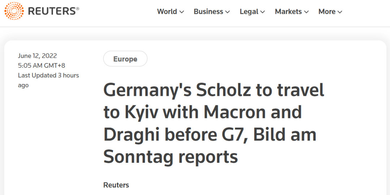Image resolution: width=390 pixels, height=195 pixels.
Task: Expand the arrow beside Legal
Action: (263, 12)
